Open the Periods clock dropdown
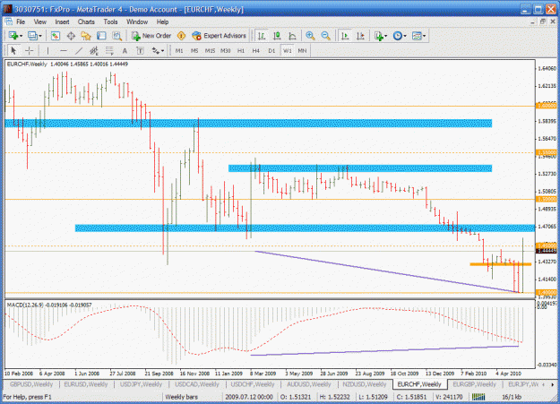 click(400, 36)
